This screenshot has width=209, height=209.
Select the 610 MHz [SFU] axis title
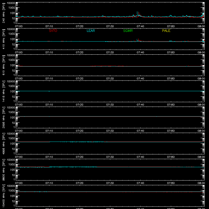click(x=3, y=65)
